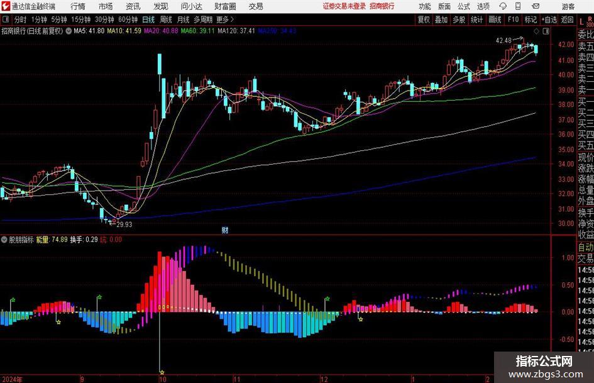Click the MA60: 39.11 indicator value
Screen dimensions: 594x383
click(198, 31)
